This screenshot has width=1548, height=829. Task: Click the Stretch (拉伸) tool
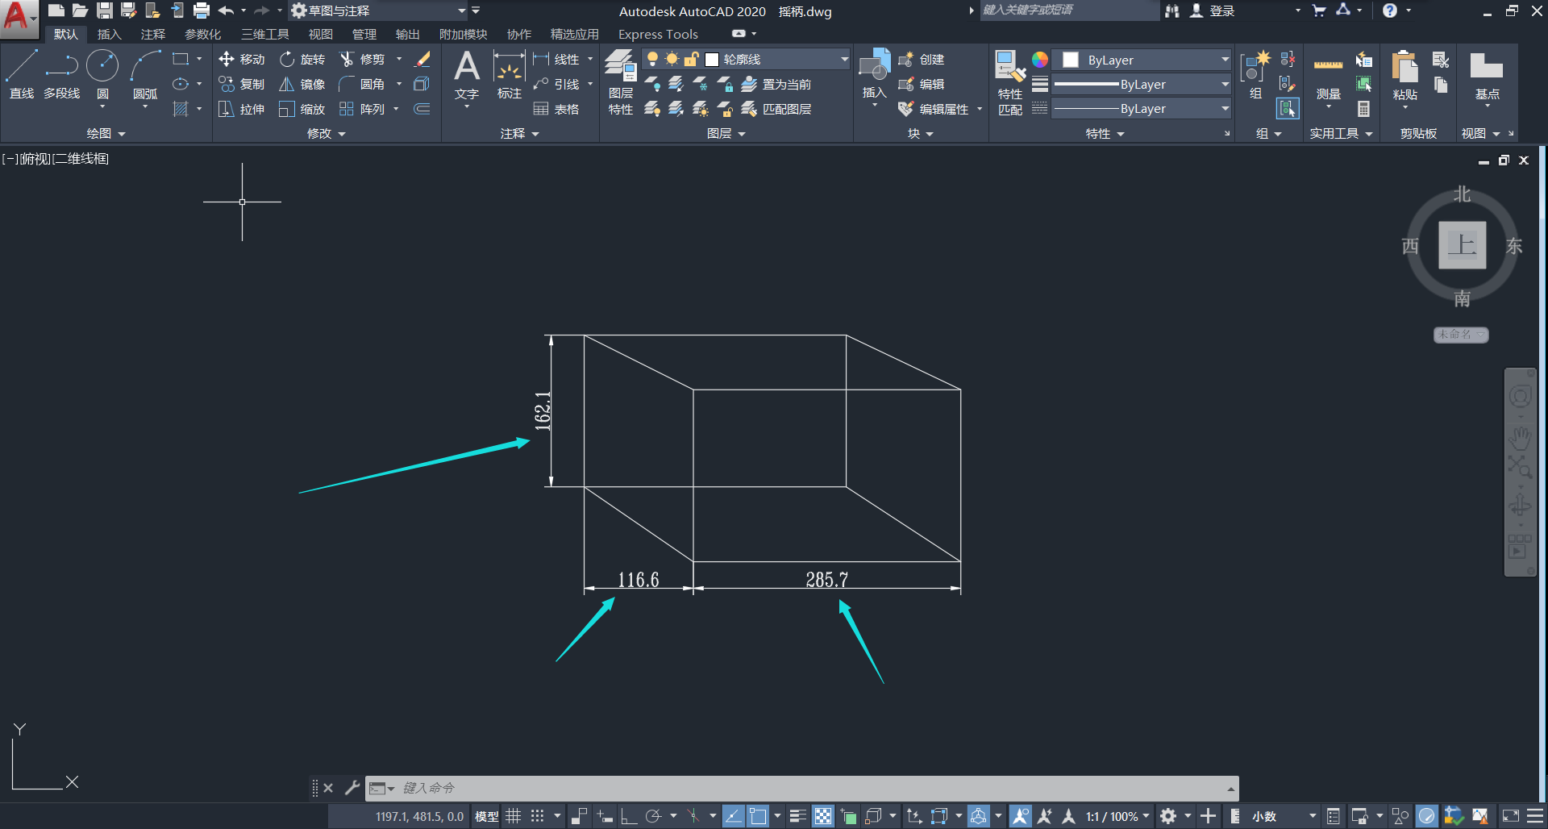point(242,109)
